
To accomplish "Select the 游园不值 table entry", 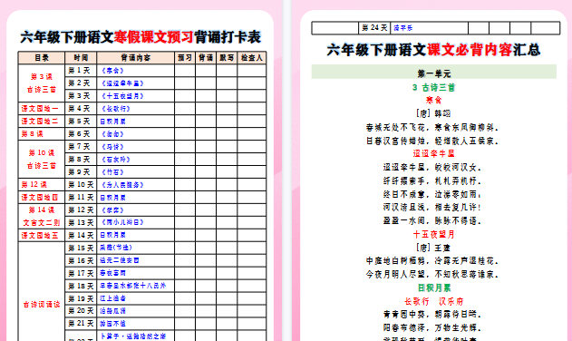I will coord(112,324).
